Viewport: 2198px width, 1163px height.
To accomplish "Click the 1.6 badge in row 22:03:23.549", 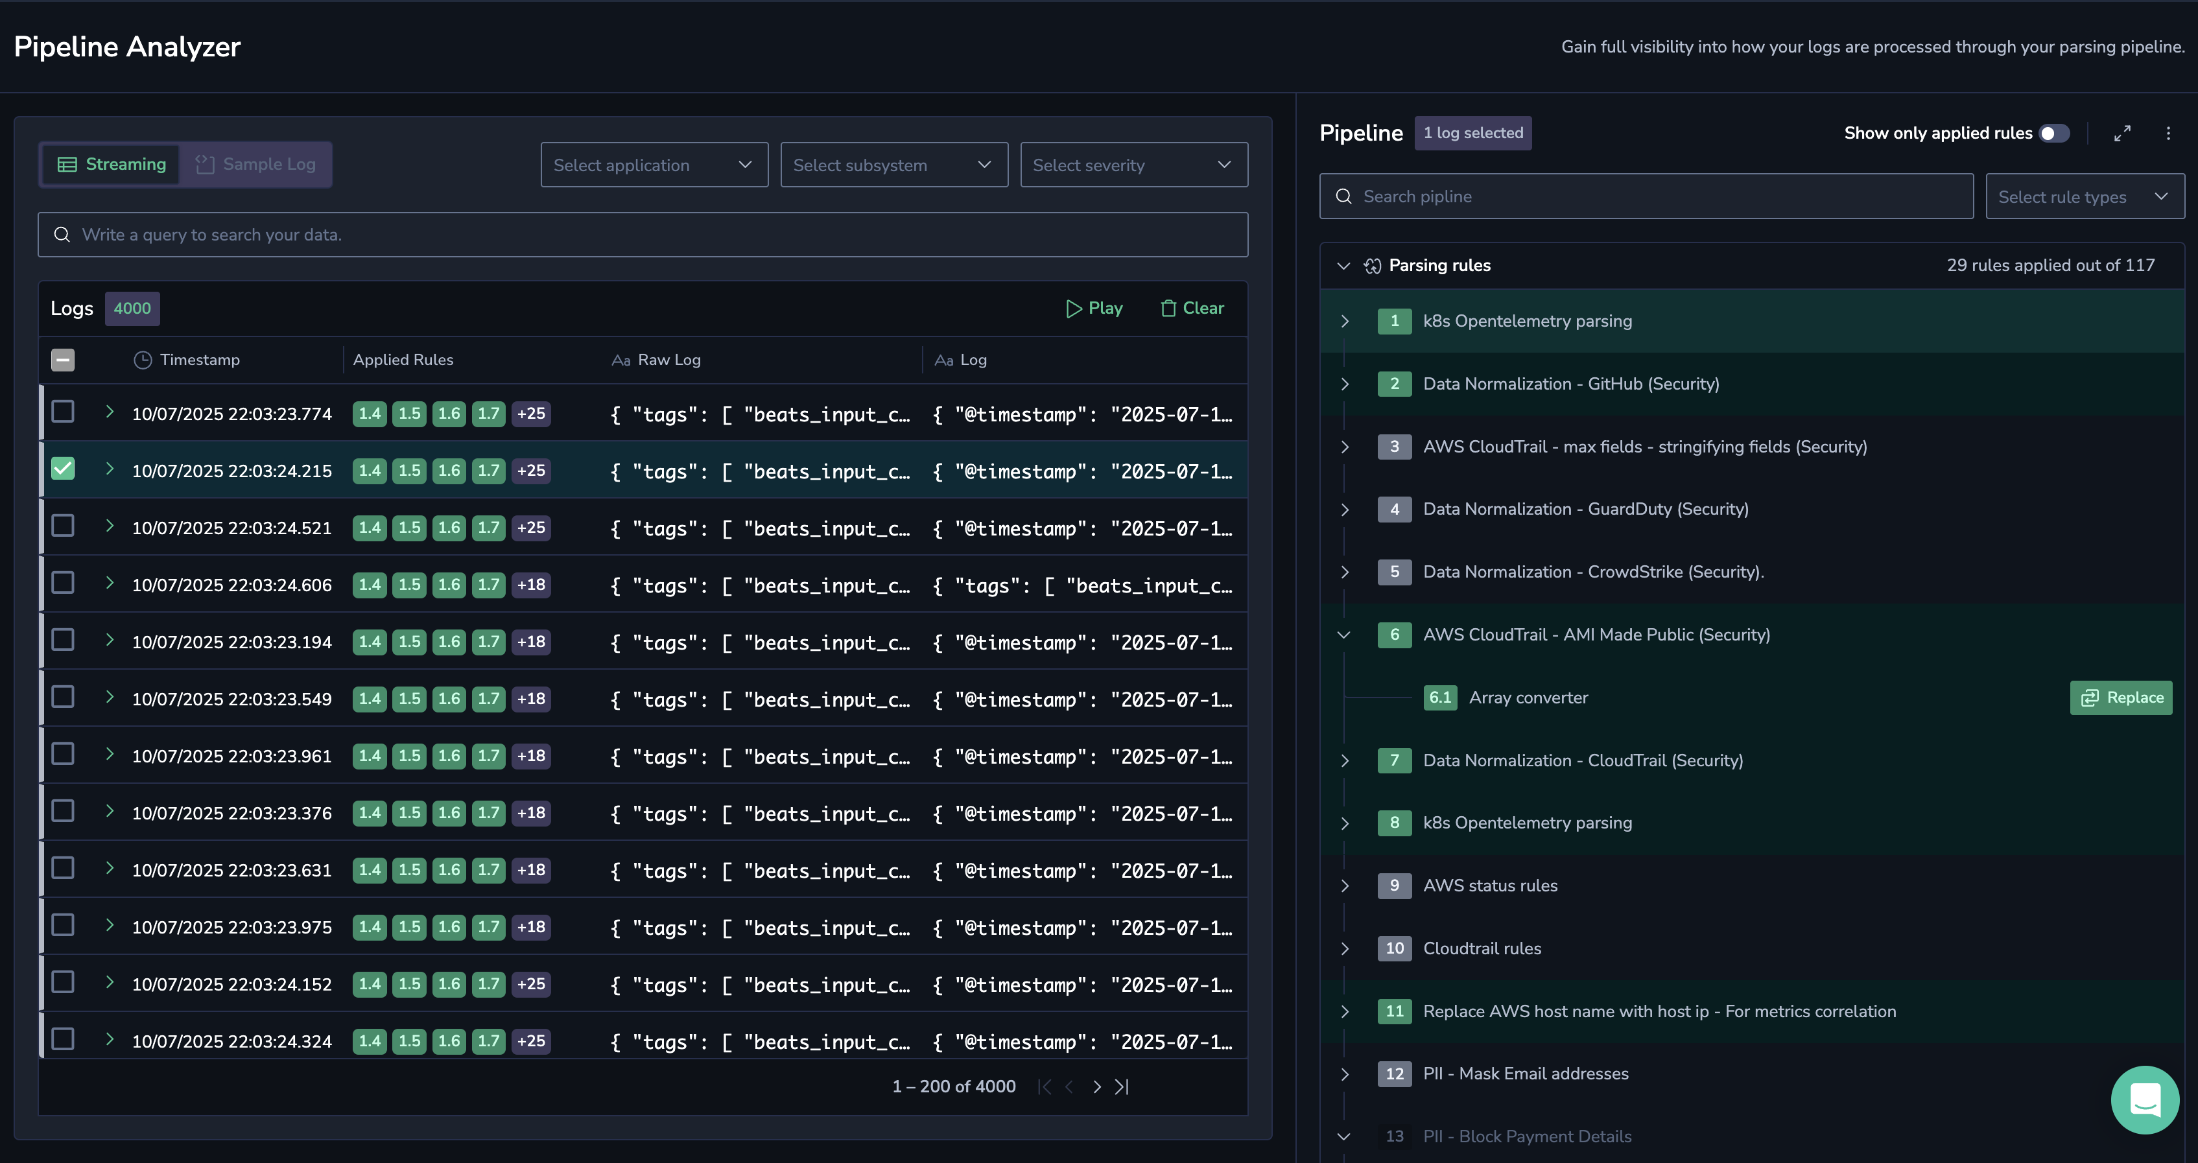I will (449, 699).
